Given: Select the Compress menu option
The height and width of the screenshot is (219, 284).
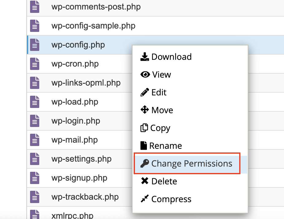Looking at the screenshot, I should pos(171,199).
